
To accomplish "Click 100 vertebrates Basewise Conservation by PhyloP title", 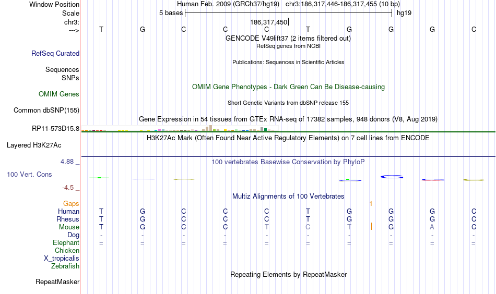I will pos(288,162).
